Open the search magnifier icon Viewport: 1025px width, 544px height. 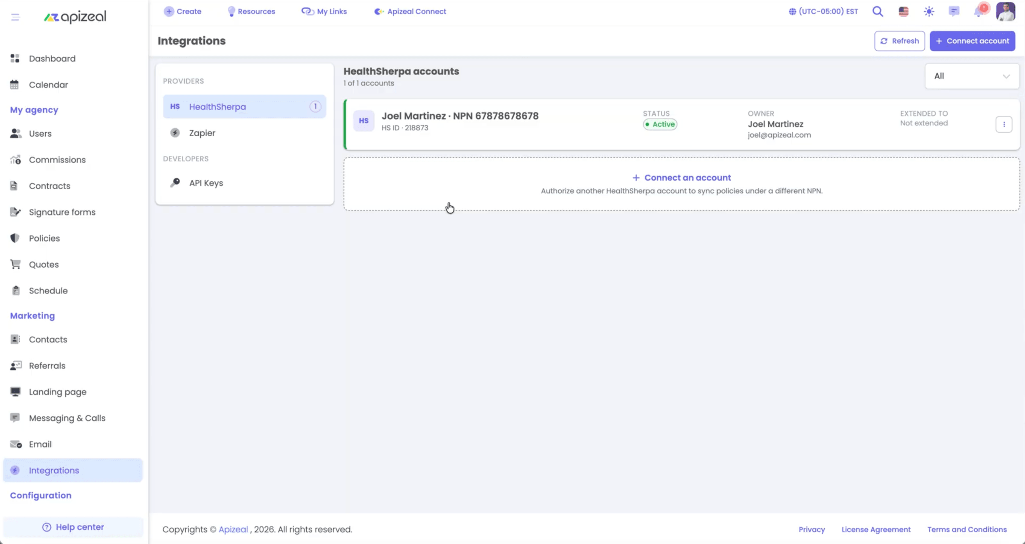878,12
